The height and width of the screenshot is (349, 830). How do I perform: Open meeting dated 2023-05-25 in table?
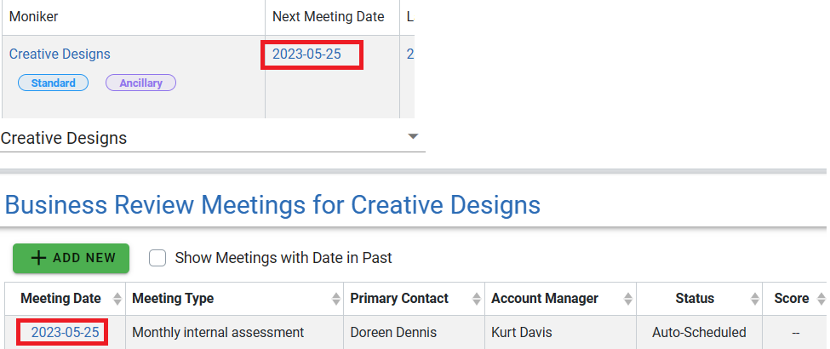65,333
